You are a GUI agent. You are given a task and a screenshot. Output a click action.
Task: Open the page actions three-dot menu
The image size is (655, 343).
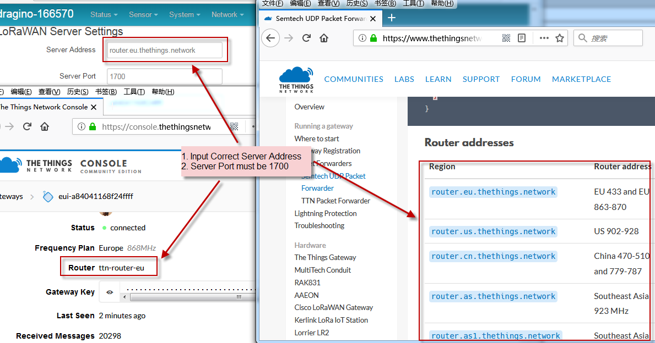544,38
